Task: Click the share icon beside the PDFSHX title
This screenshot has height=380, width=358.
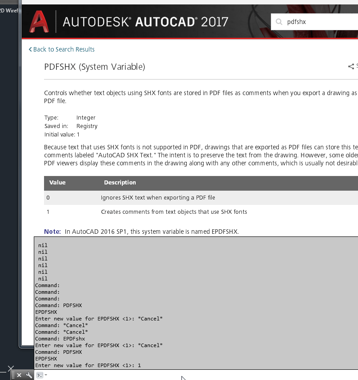Action: [351, 66]
